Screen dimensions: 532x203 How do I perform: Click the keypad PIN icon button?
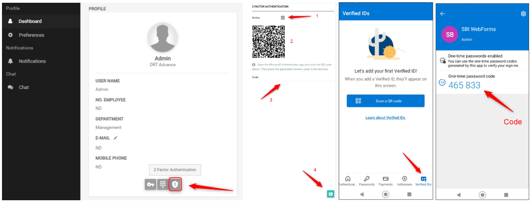(162, 184)
